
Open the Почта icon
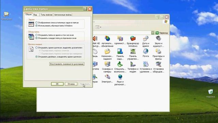(145, 53)
